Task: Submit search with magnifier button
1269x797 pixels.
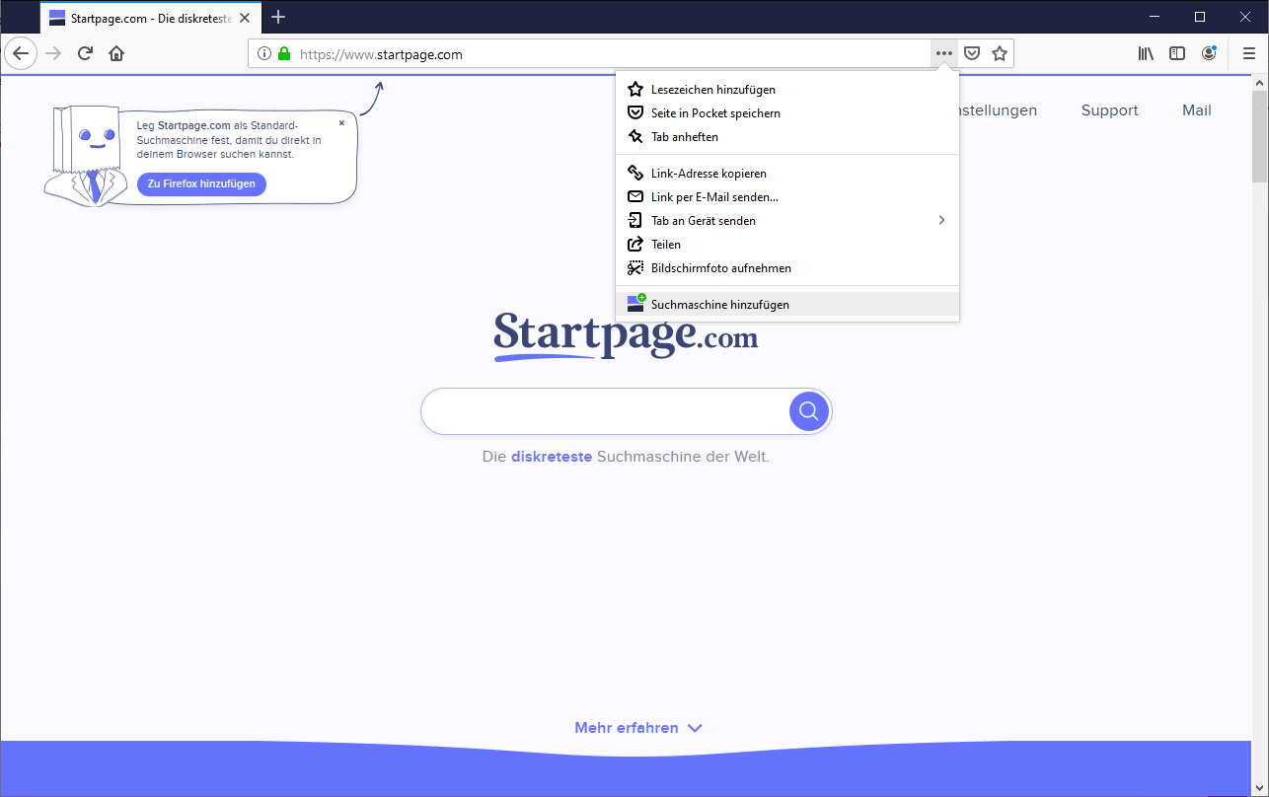Action: [809, 411]
